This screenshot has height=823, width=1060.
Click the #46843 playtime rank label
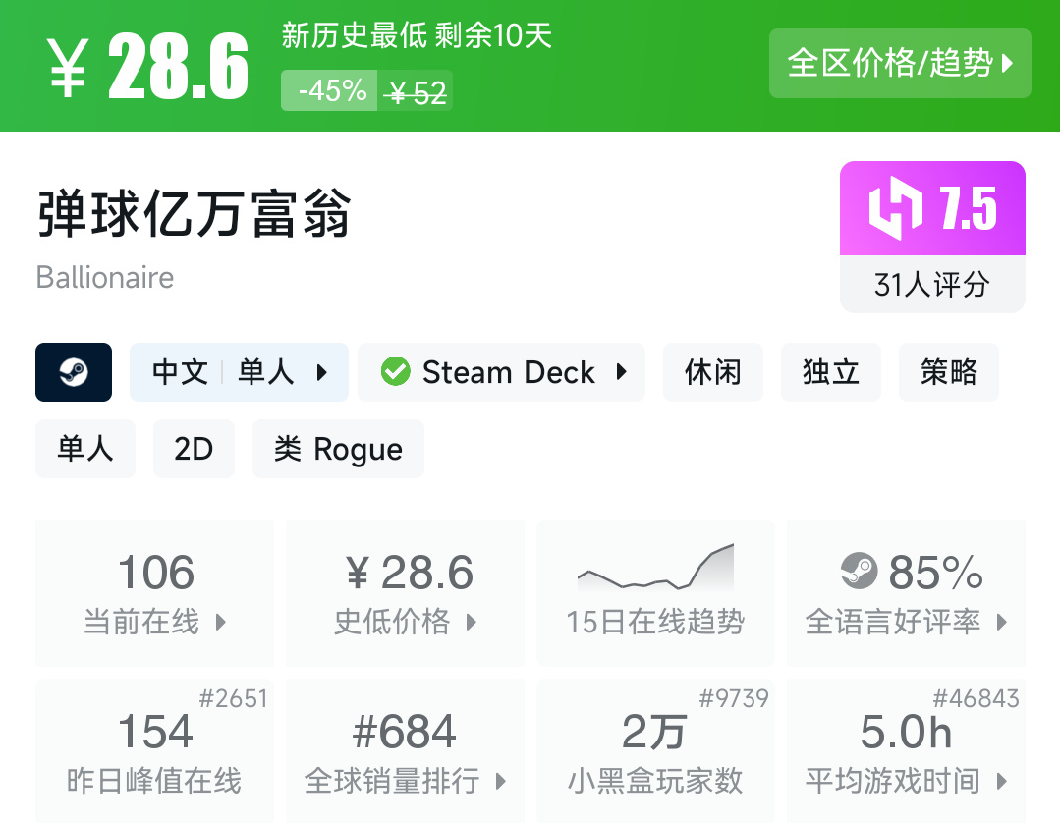tap(976, 698)
